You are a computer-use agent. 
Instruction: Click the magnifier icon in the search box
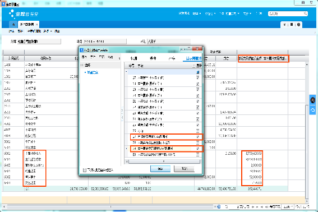305,13
